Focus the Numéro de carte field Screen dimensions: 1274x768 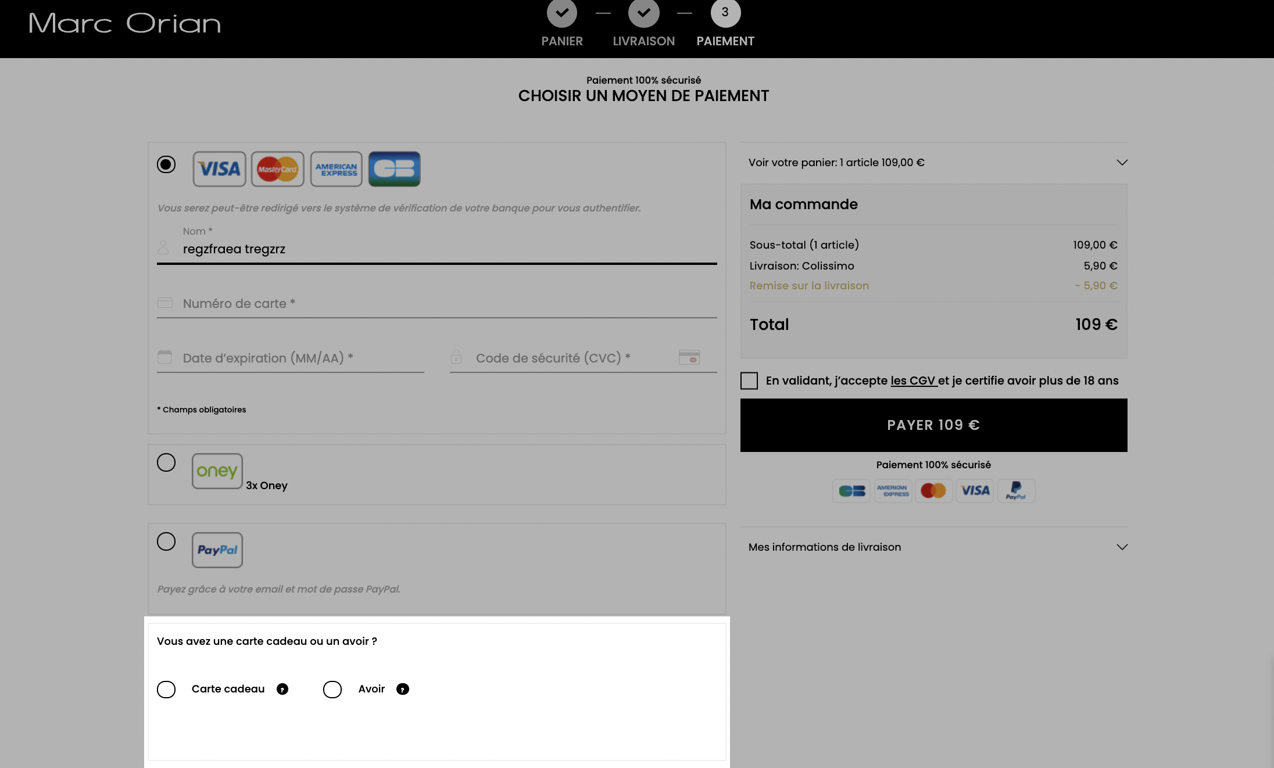437,304
